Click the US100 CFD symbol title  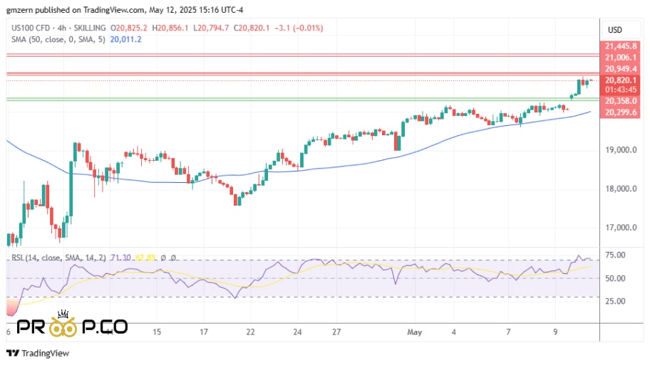pos(30,28)
